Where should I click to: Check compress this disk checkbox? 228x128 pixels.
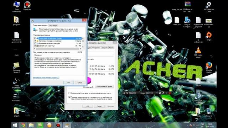pyautogui.click(x=69, y=93)
